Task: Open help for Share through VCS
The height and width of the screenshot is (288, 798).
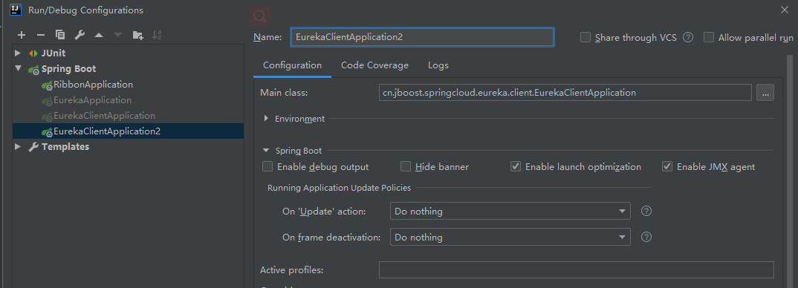Action: click(688, 37)
